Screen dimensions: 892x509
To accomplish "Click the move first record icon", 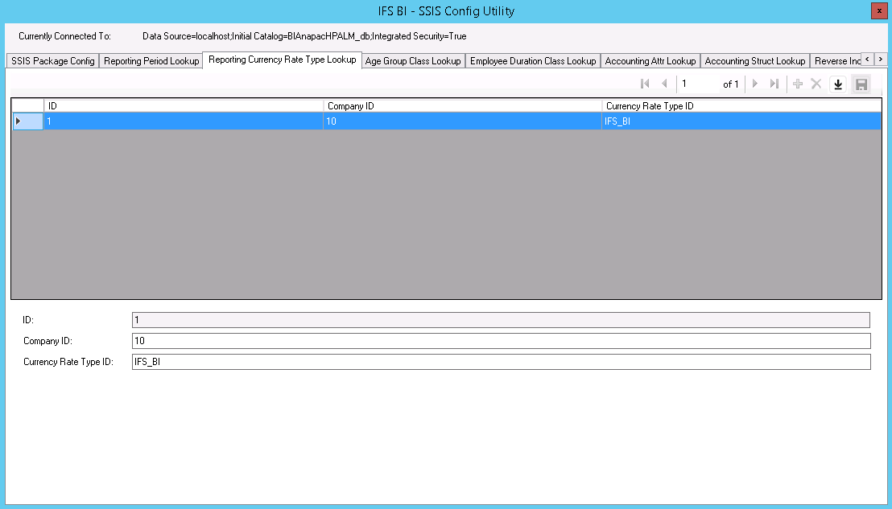I will pos(645,84).
